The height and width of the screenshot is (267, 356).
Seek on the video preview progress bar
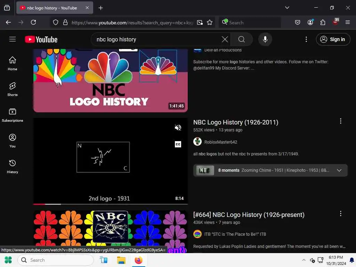(x=110, y=204)
